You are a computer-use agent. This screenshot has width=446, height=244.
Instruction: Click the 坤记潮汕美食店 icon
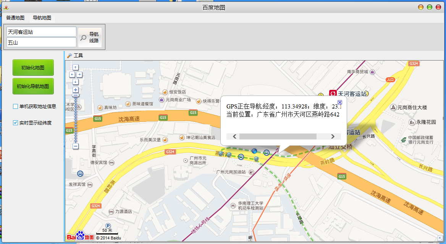pyautogui.click(x=181, y=137)
